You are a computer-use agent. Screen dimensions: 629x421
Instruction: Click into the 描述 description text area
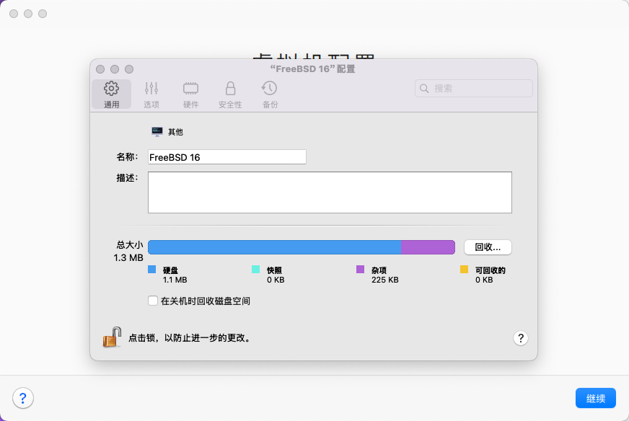[330, 192]
